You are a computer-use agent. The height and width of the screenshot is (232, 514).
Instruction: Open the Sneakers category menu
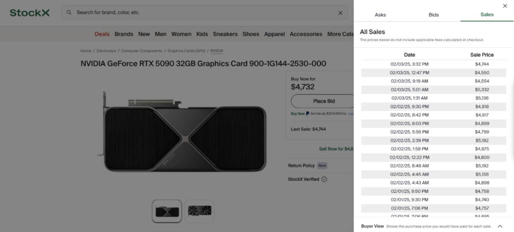[x=225, y=34]
